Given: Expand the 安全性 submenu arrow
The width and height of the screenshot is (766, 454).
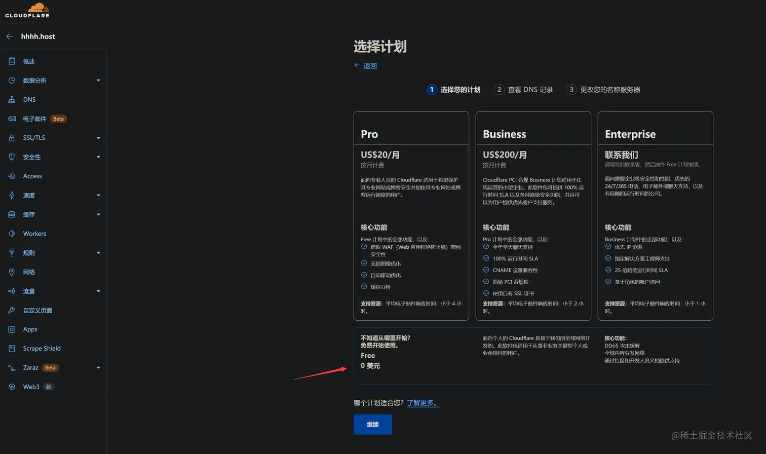Looking at the screenshot, I should [x=98, y=157].
